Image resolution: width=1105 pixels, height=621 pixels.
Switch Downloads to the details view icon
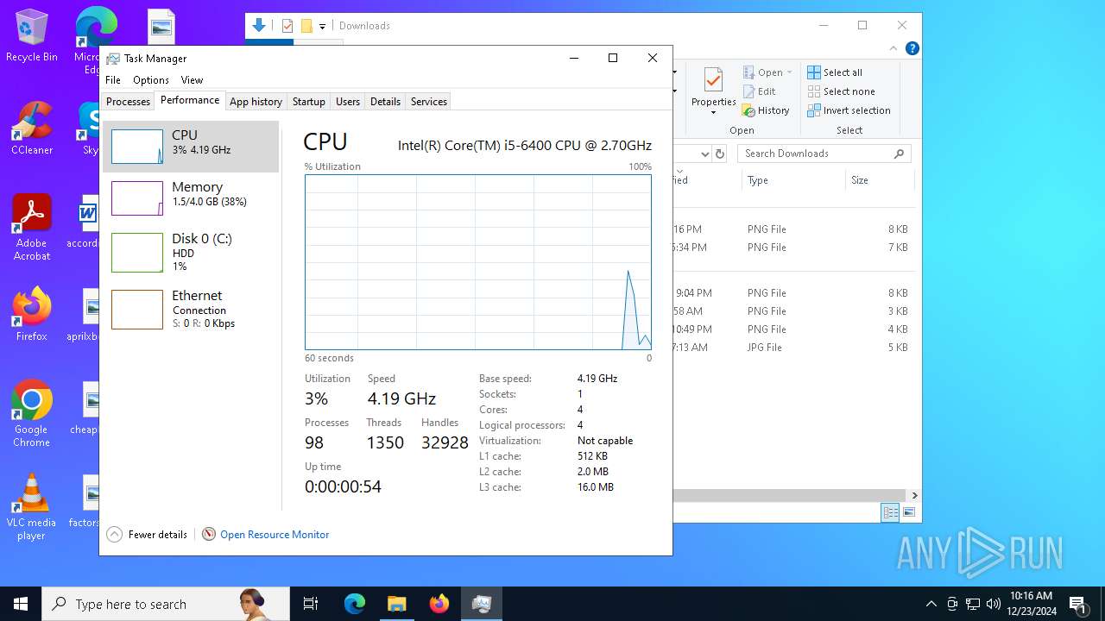(890, 512)
